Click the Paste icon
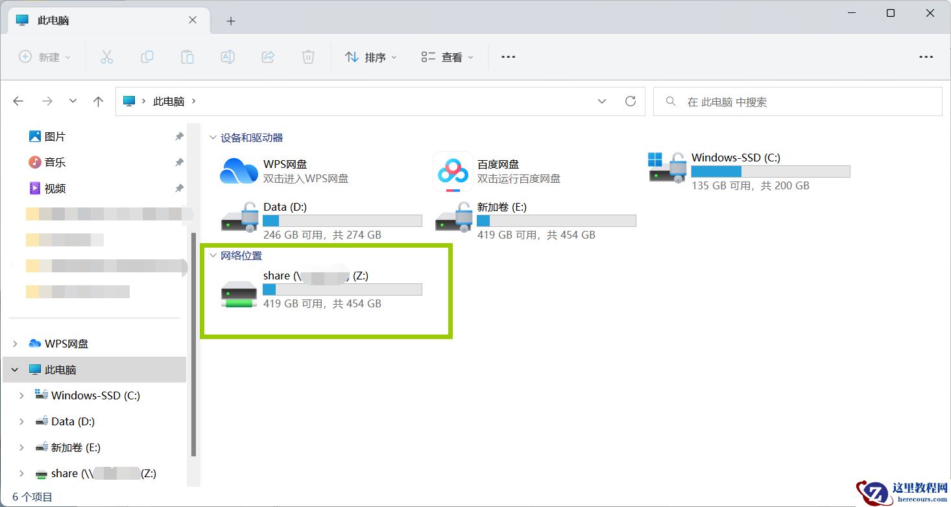This screenshot has height=507, width=951. tap(187, 57)
